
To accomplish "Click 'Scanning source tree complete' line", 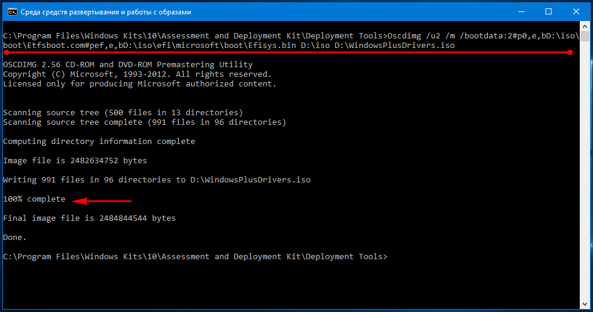I will 144,122.
